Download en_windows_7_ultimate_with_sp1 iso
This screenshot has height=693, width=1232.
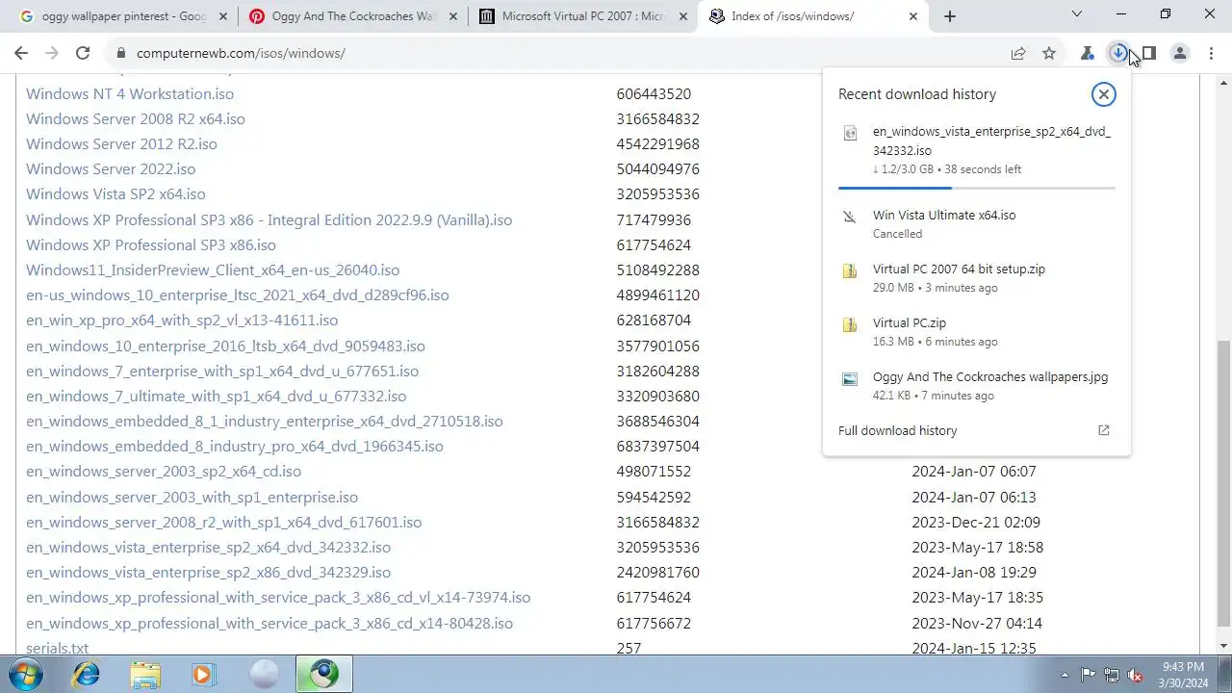217,396
